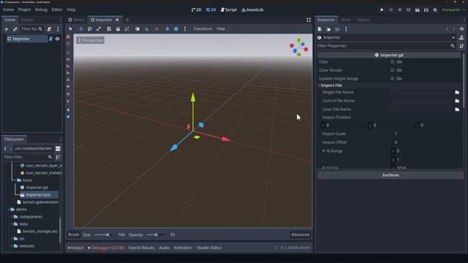
Task: Open the Help menu
Action: [x=71, y=9]
